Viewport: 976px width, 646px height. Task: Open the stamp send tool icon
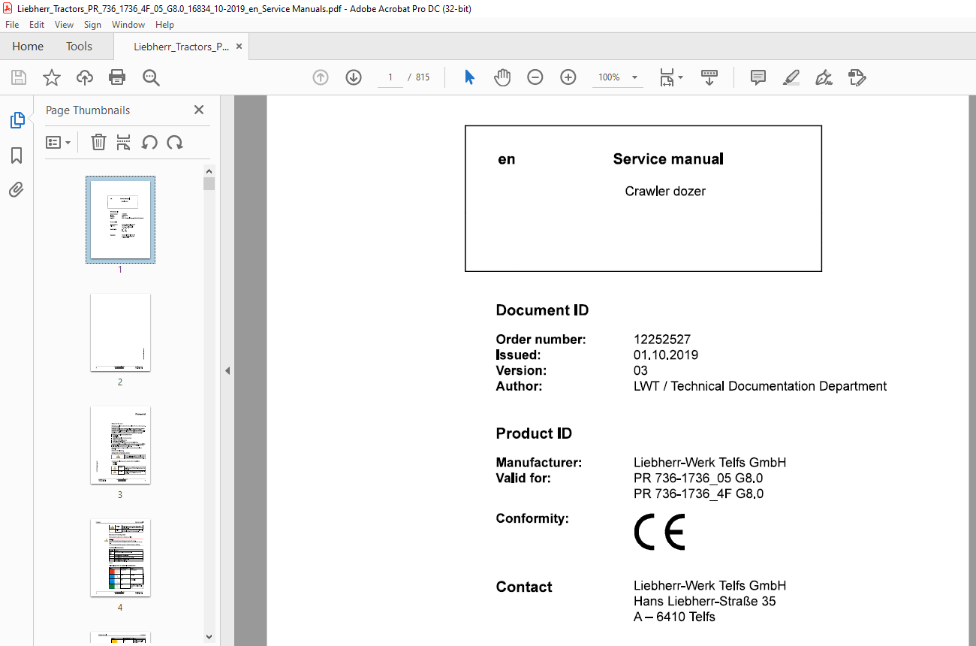pyautogui.click(x=857, y=77)
